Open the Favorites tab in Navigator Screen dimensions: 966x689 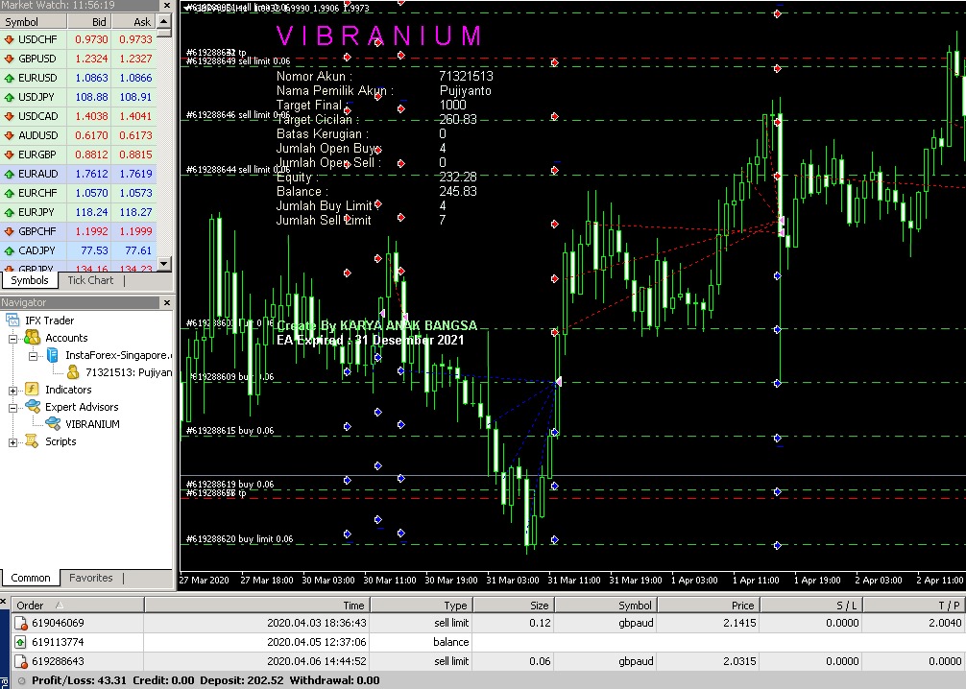[90, 579]
